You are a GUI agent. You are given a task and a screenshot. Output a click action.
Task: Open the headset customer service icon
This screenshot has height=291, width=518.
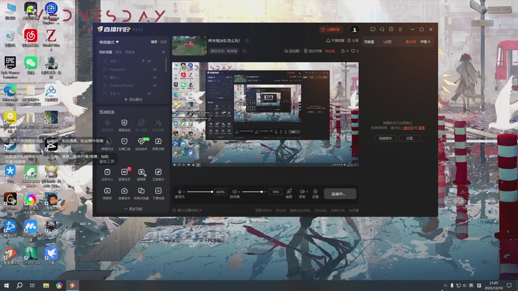point(382,29)
